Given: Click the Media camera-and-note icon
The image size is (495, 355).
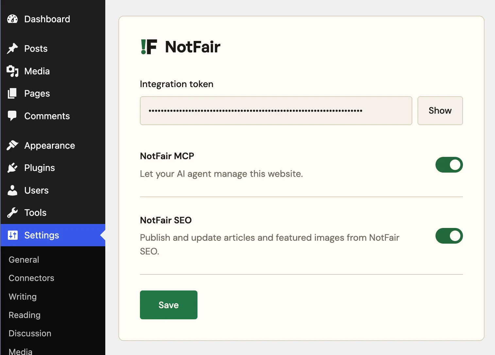Looking at the screenshot, I should (12, 71).
